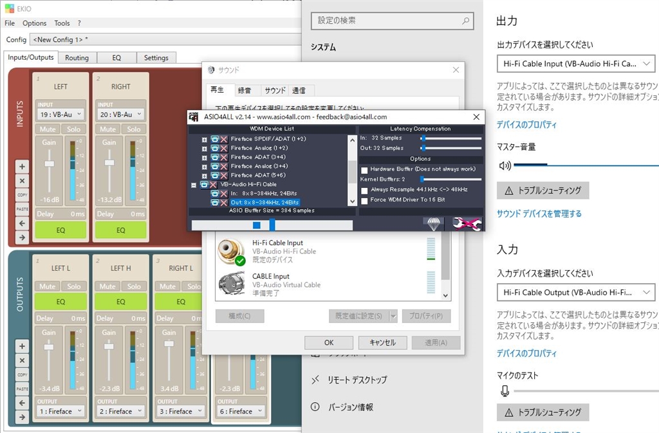Toggle power icon for Fireface SPDIF/ADAT (1+2)

[x=215, y=139]
